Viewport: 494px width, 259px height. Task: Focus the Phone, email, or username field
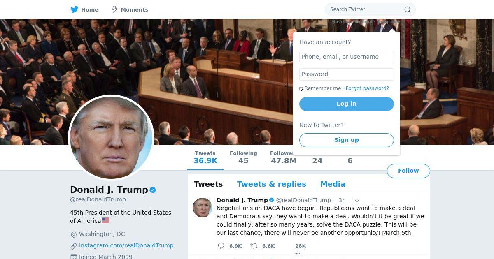point(347,57)
